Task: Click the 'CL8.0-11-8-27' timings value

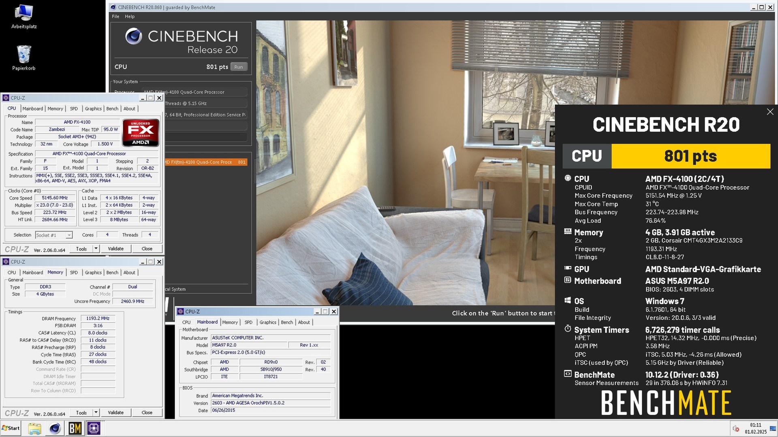Action: coord(665,257)
